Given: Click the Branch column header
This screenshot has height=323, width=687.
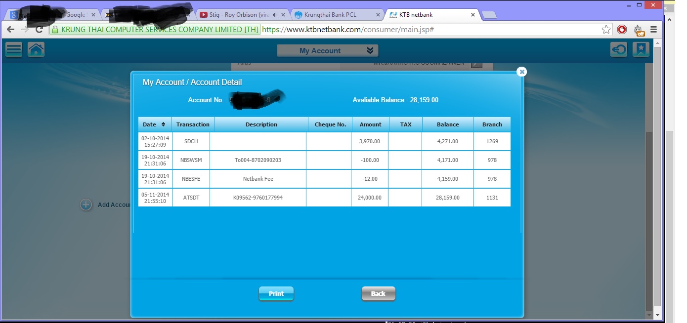Looking at the screenshot, I should click(x=492, y=124).
